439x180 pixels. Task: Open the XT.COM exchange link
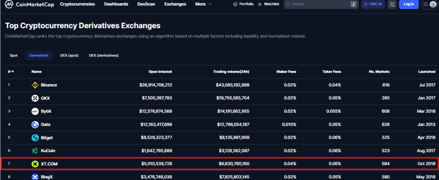coord(49,164)
